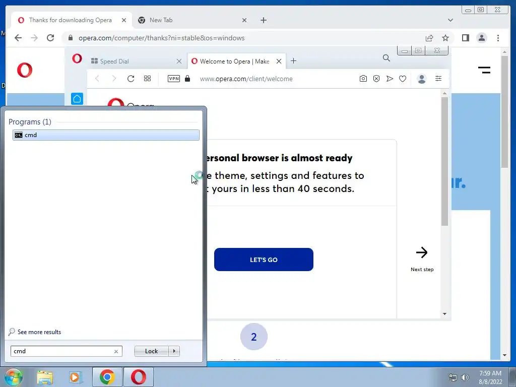The width and height of the screenshot is (516, 387).
Task: Click the Opera logo on the webpage
Action: pyautogui.click(x=25, y=70)
